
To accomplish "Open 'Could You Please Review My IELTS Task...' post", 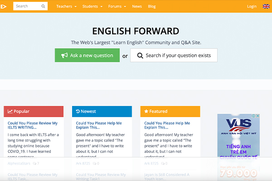I will coord(33,176).
